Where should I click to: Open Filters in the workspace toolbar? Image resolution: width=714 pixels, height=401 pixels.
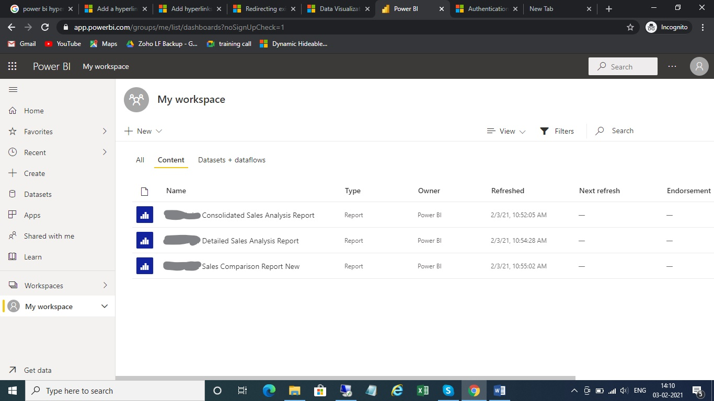(x=557, y=131)
